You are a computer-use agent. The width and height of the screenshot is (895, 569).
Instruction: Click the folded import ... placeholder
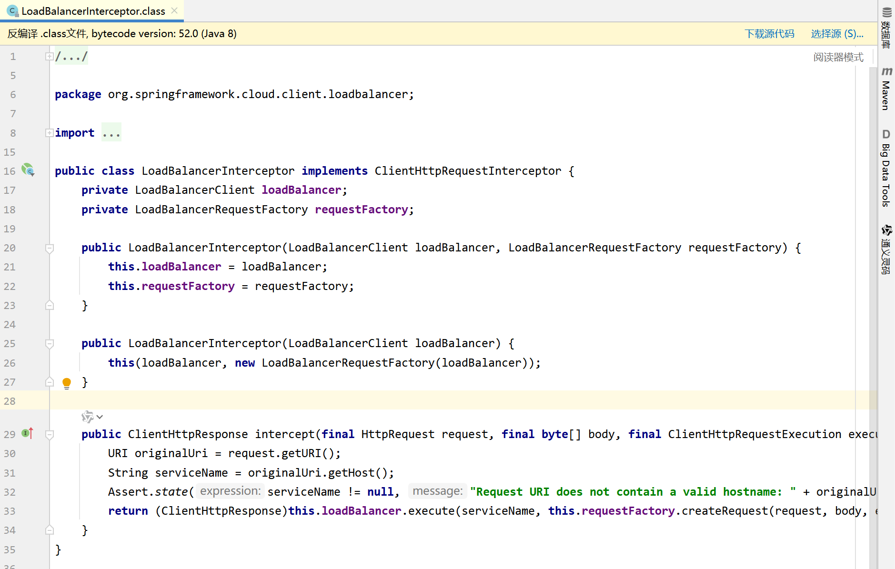111,133
